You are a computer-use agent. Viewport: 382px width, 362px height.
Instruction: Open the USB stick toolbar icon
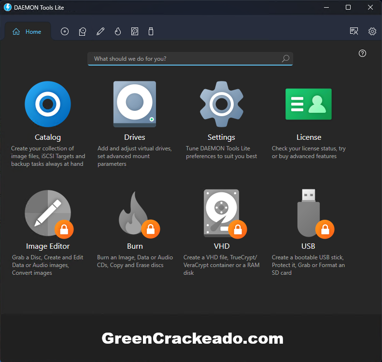(151, 31)
